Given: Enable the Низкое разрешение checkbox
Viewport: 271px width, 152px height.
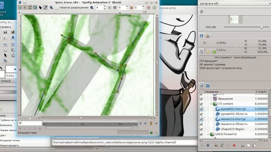Looking at the screenshot, I should (57, 8).
